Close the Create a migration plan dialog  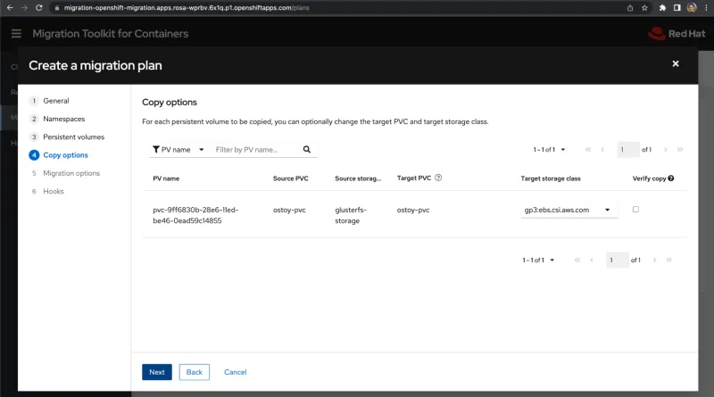(676, 64)
